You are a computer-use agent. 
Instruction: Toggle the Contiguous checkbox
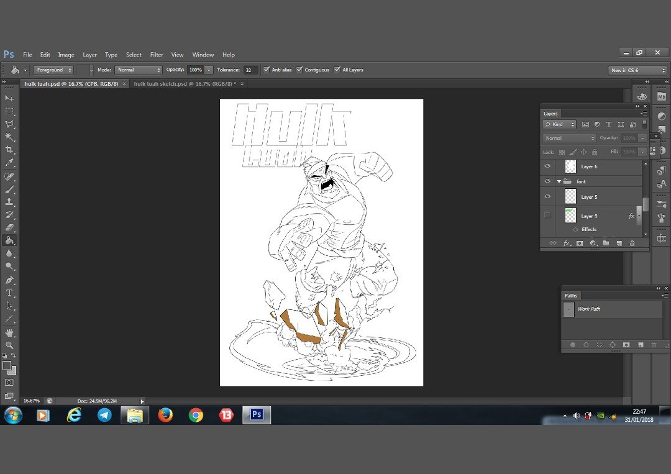pos(299,70)
